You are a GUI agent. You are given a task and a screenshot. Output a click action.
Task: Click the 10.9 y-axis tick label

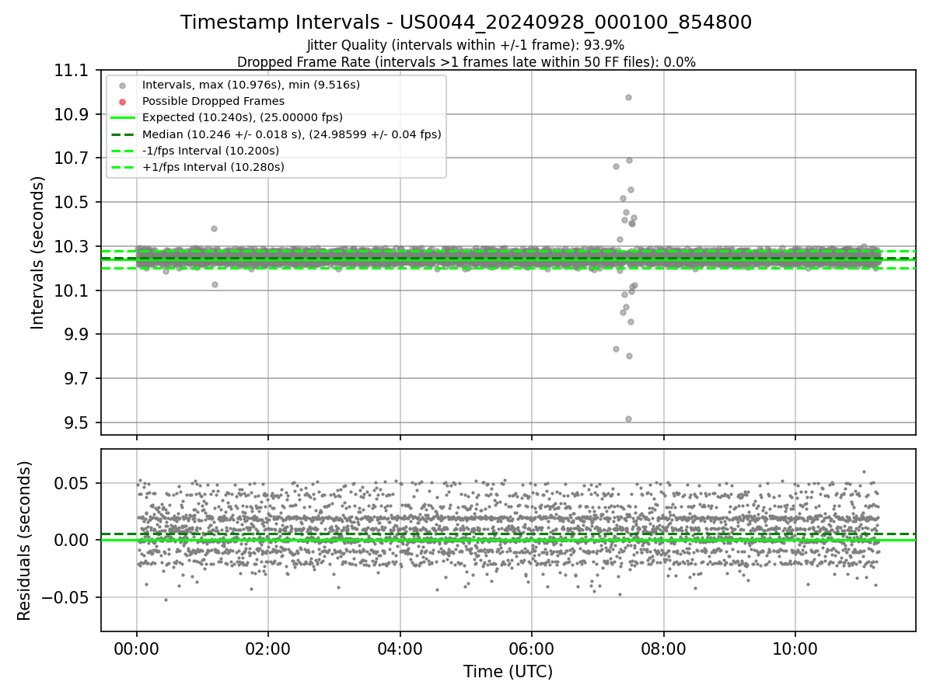tap(72, 114)
